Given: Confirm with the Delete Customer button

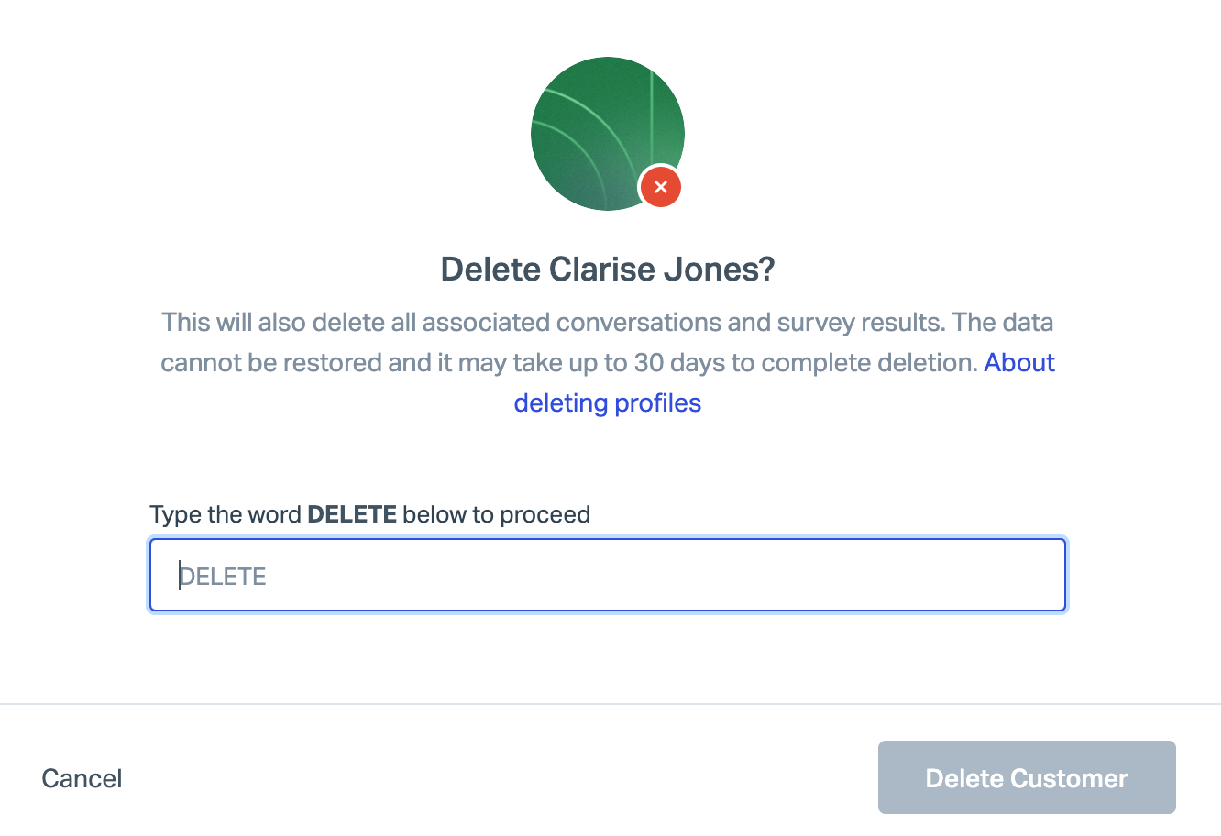Looking at the screenshot, I should click(x=1027, y=777).
